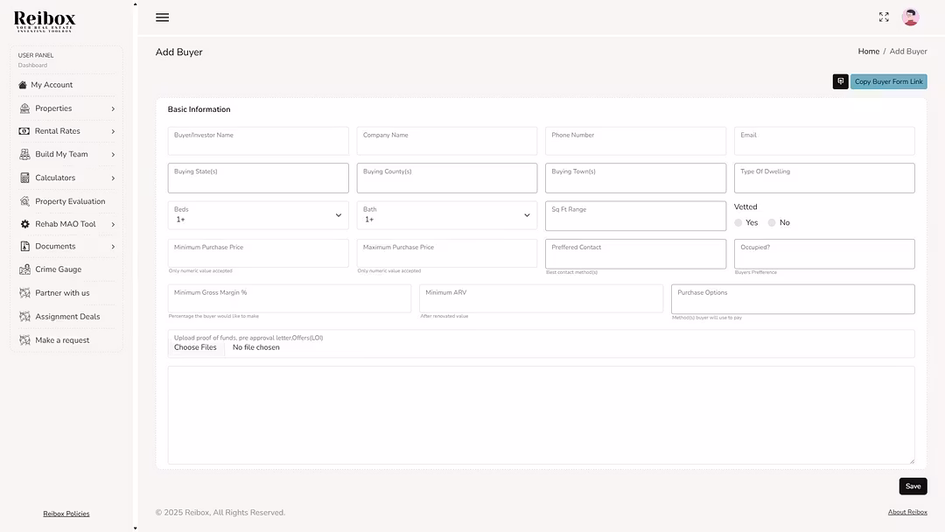Expand the Build My Team chevron

pos(113,155)
